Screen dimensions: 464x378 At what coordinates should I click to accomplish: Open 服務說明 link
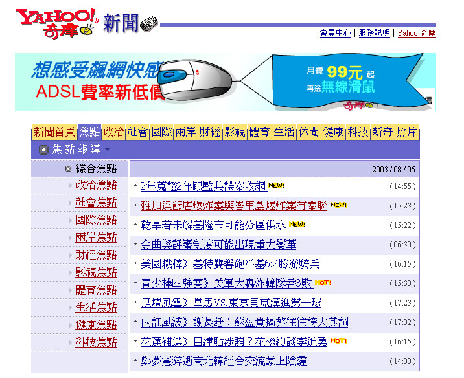375,33
